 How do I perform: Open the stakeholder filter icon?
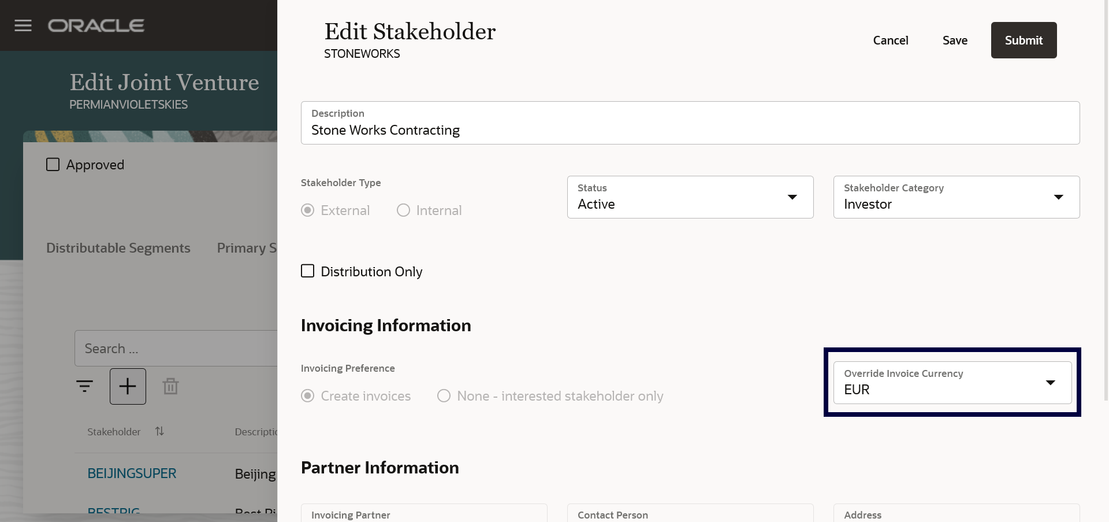pos(84,386)
